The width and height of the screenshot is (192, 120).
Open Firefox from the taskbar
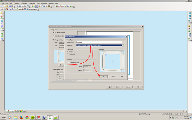21,117
